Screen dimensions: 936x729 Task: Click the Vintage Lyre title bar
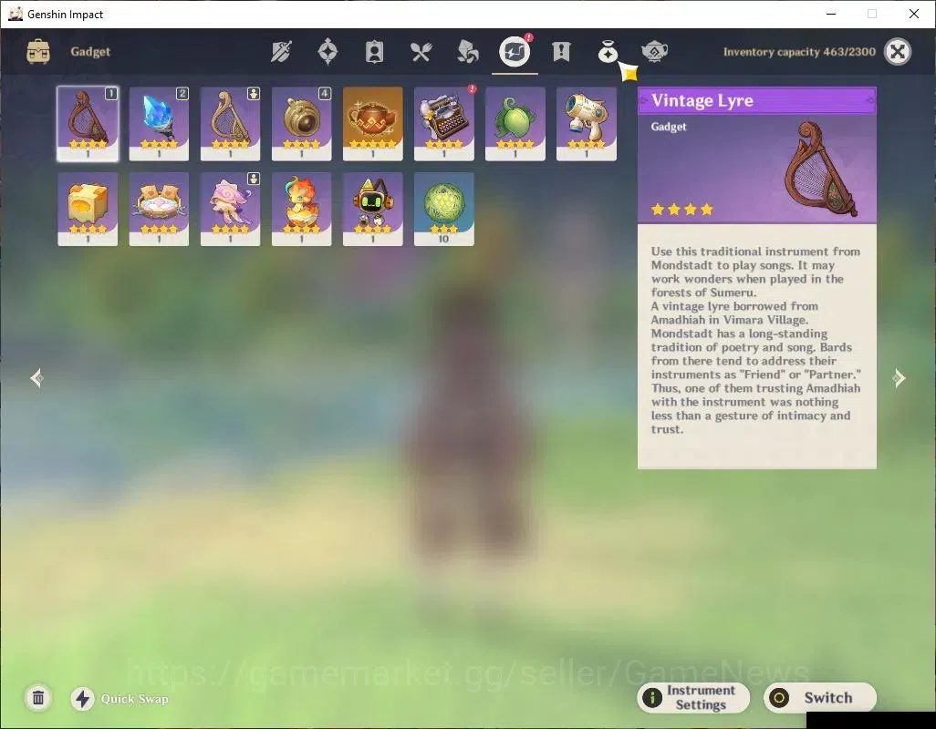pos(757,101)
